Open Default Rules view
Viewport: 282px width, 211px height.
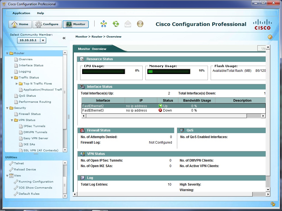tap(29, 194)
